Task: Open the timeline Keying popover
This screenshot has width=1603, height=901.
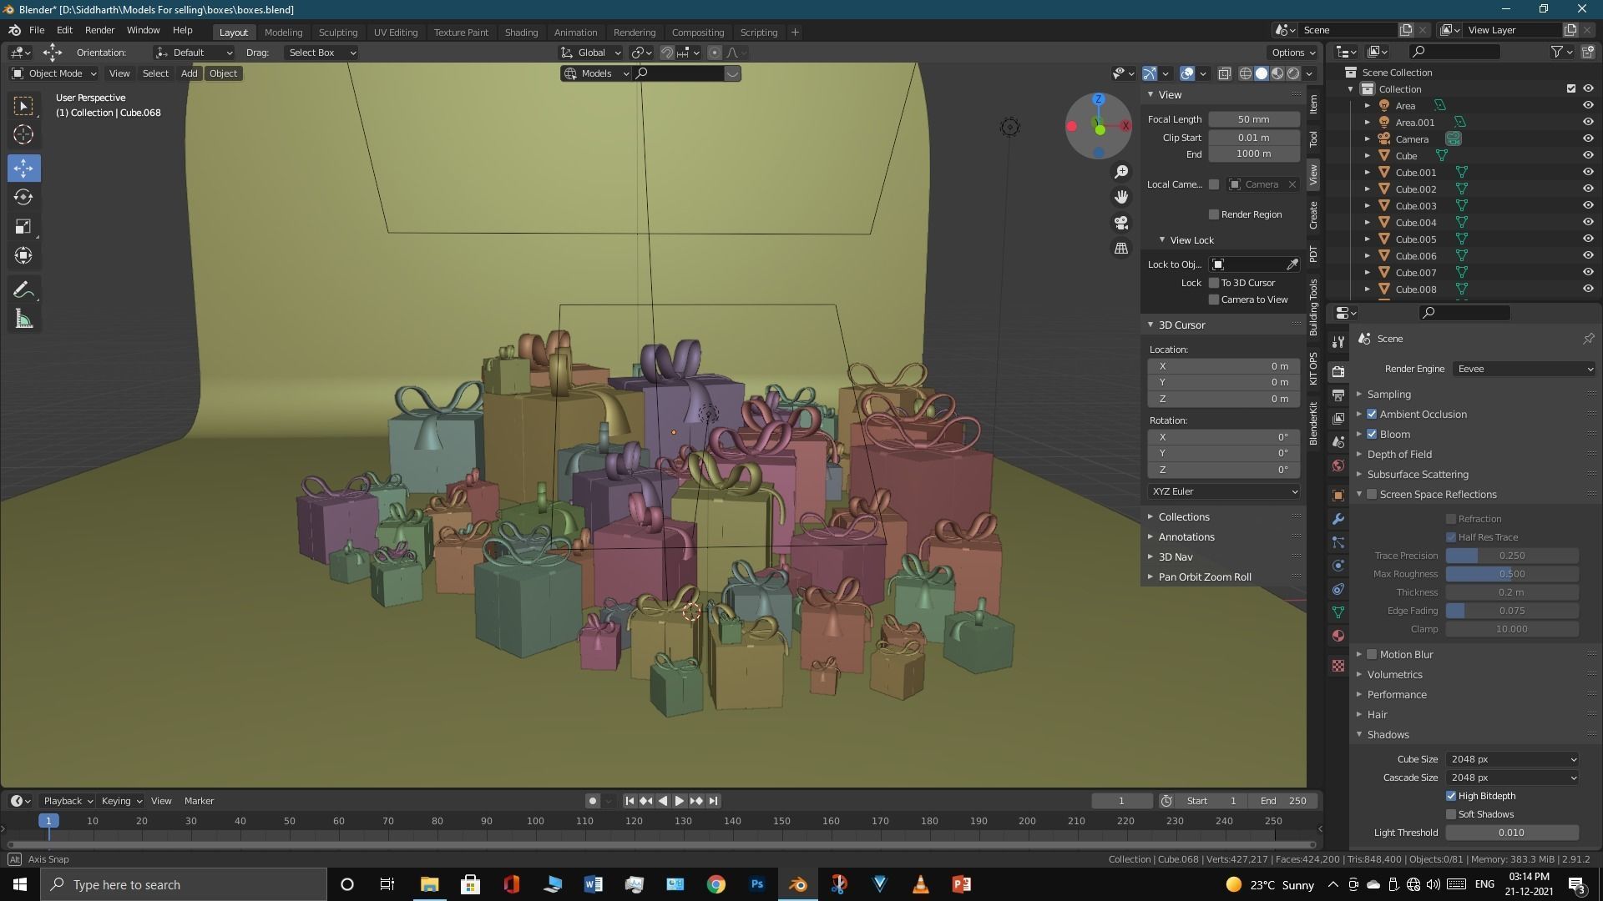Action: pyautogui.click(x=121, y=801)
